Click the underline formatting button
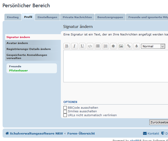The height and width of the screenshot is (141, 168). [x=82, y=46]
